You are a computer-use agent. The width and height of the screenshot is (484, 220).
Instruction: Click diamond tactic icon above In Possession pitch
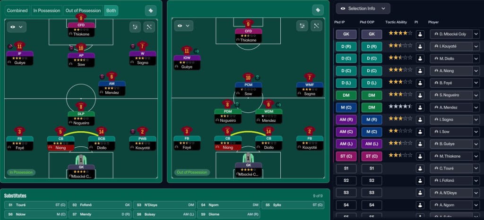point(151,10)
